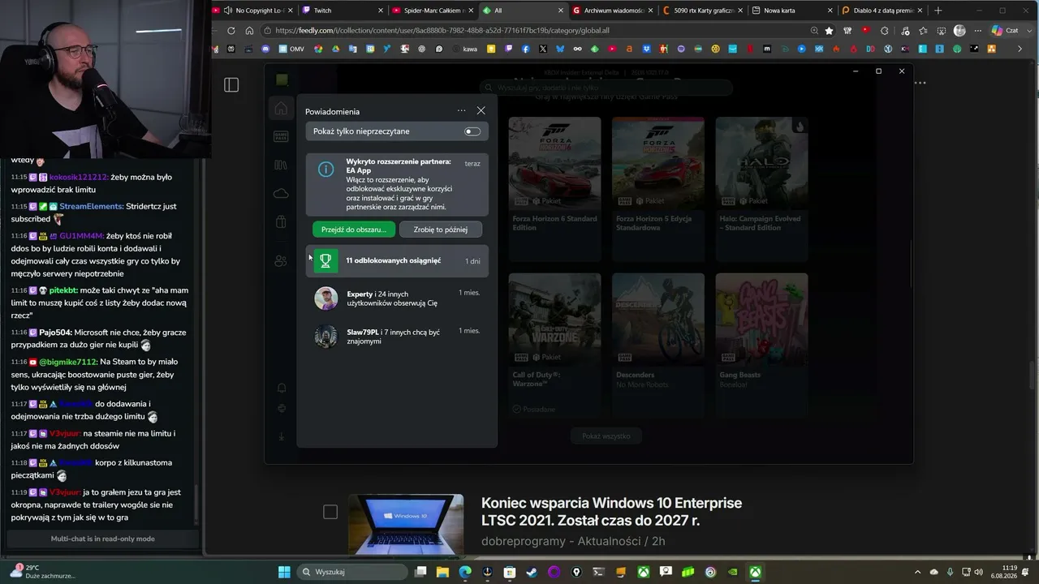Screen dimensions: 1039x584
Task: Open Forza Horizon 5 Edycja Standardowa card
Action: click(x=658, y=188)
